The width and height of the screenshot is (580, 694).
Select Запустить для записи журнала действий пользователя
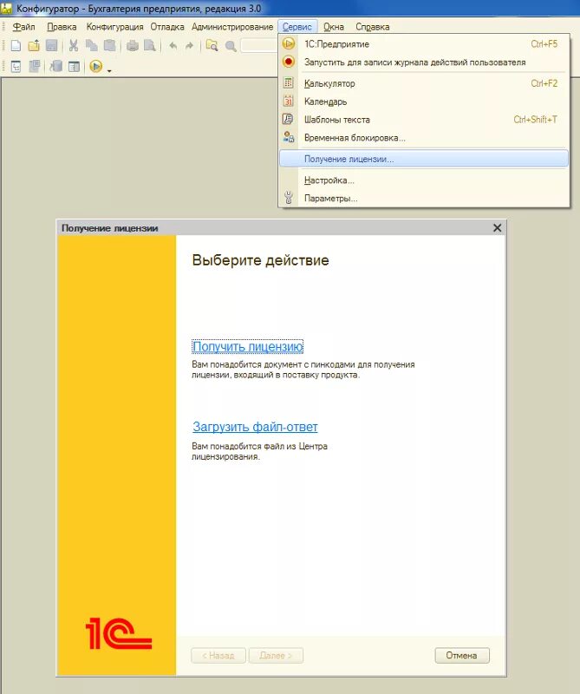click(x=424, y=62)
